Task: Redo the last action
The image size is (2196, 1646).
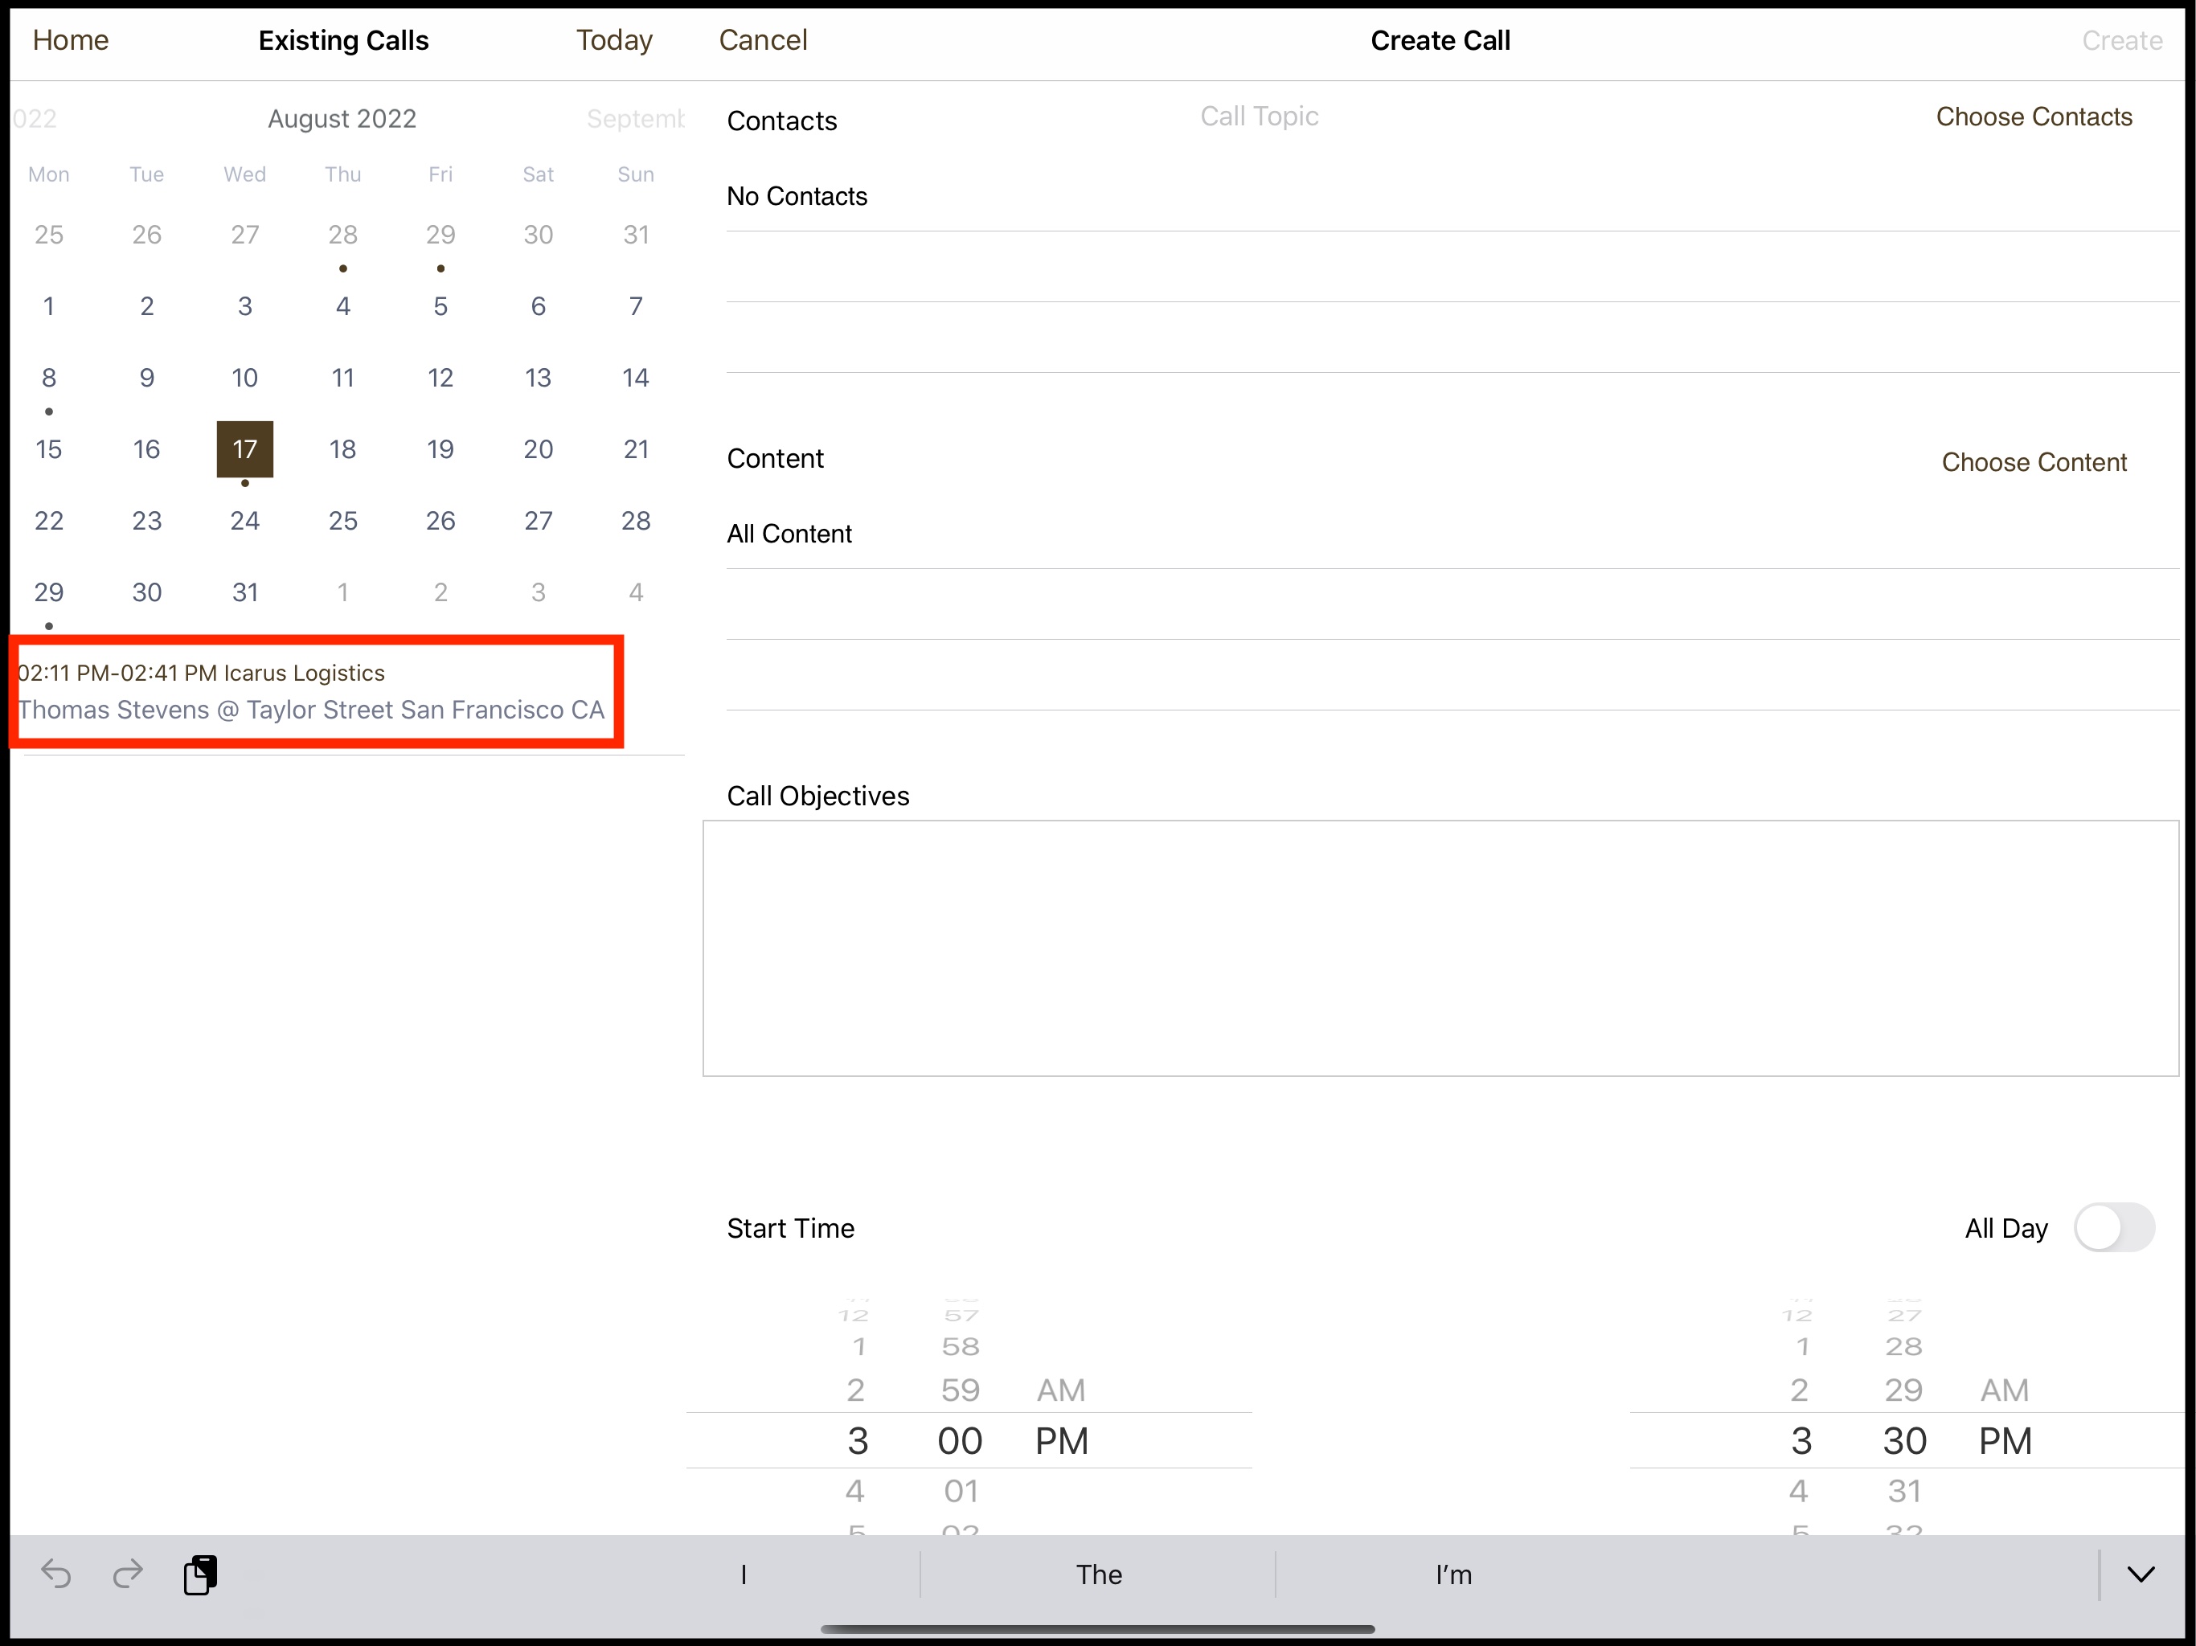Action: click(x=128, y=1574)
